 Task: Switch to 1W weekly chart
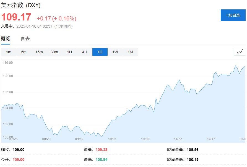115,52
